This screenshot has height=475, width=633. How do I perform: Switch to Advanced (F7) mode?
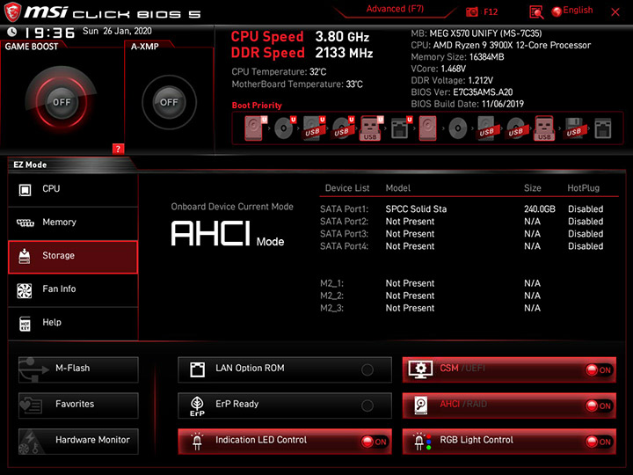point(395,9)
